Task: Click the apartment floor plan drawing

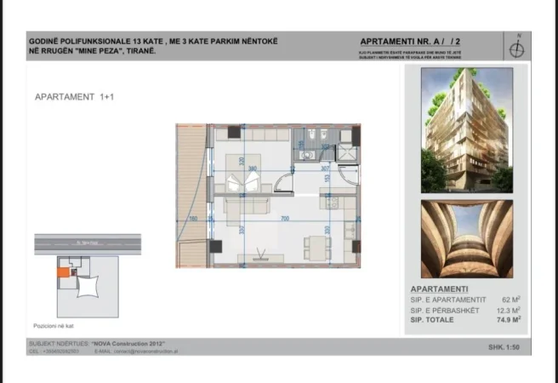Action: 268,196
